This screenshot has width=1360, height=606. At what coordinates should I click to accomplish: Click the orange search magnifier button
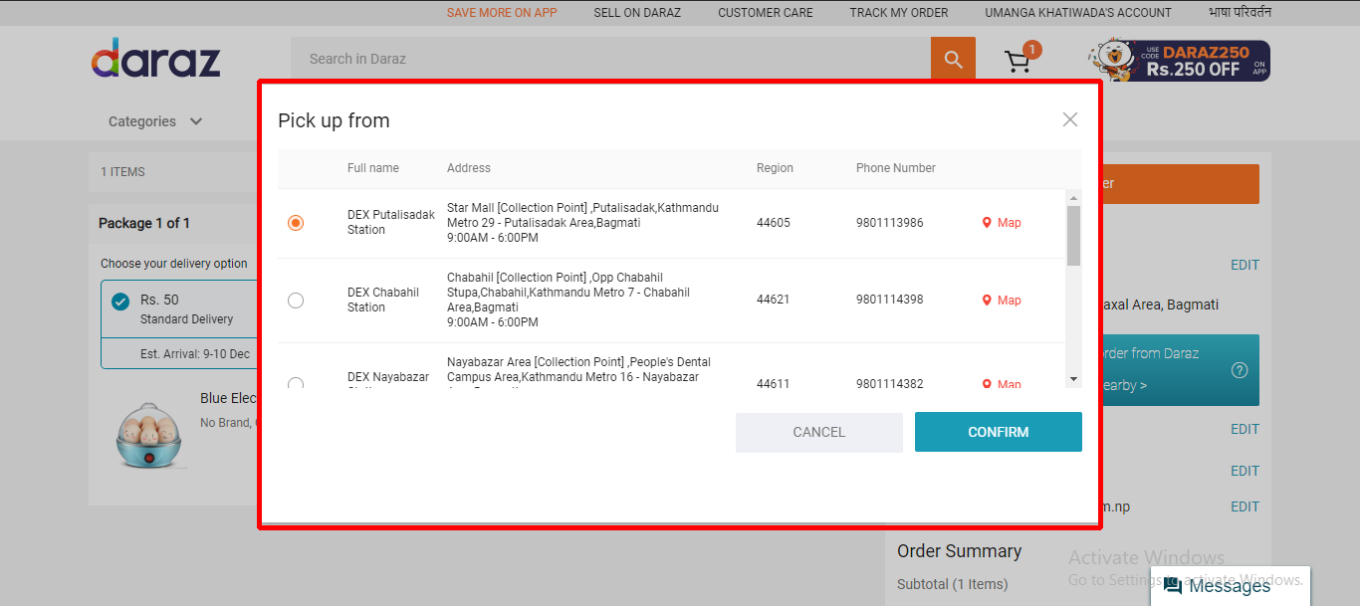coord(953,60)
